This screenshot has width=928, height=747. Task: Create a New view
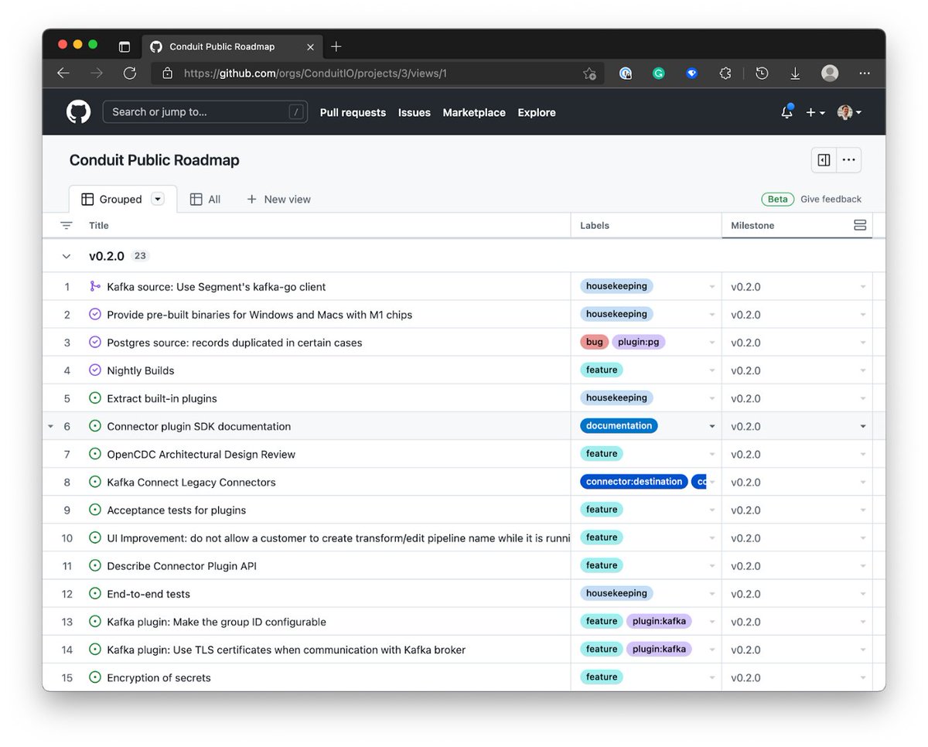(x=278, y=199)
